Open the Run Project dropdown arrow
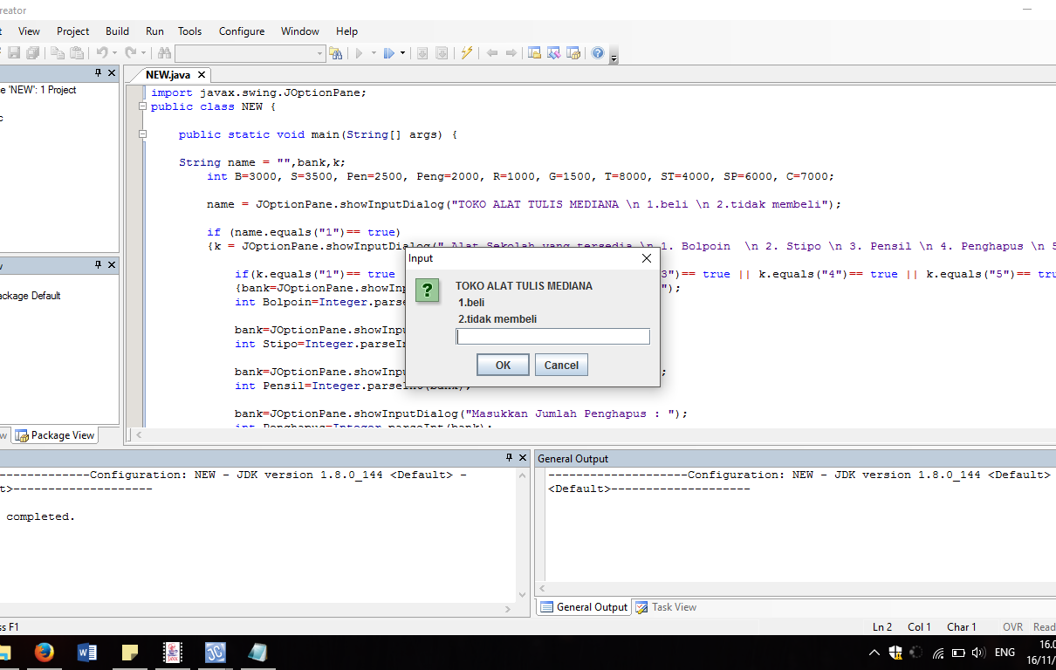Image resolution: width=1056 pixels, height=670 pixels. [374, 53]
